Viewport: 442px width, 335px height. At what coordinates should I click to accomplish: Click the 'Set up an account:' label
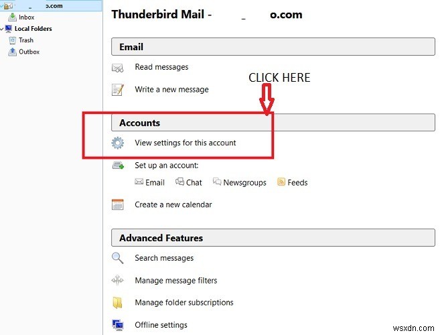[166, 165]
